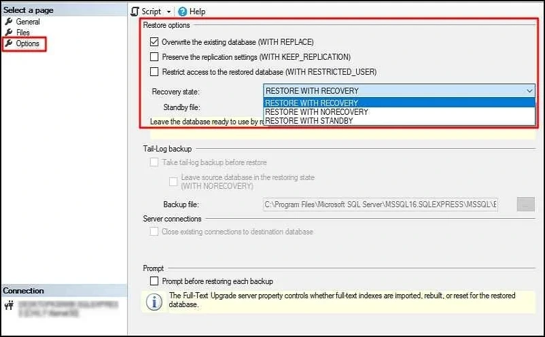Choose RESTORE WITH NORECOVERY option
The height and width of the screenshot is (337, 545).
tap(399, 112)
